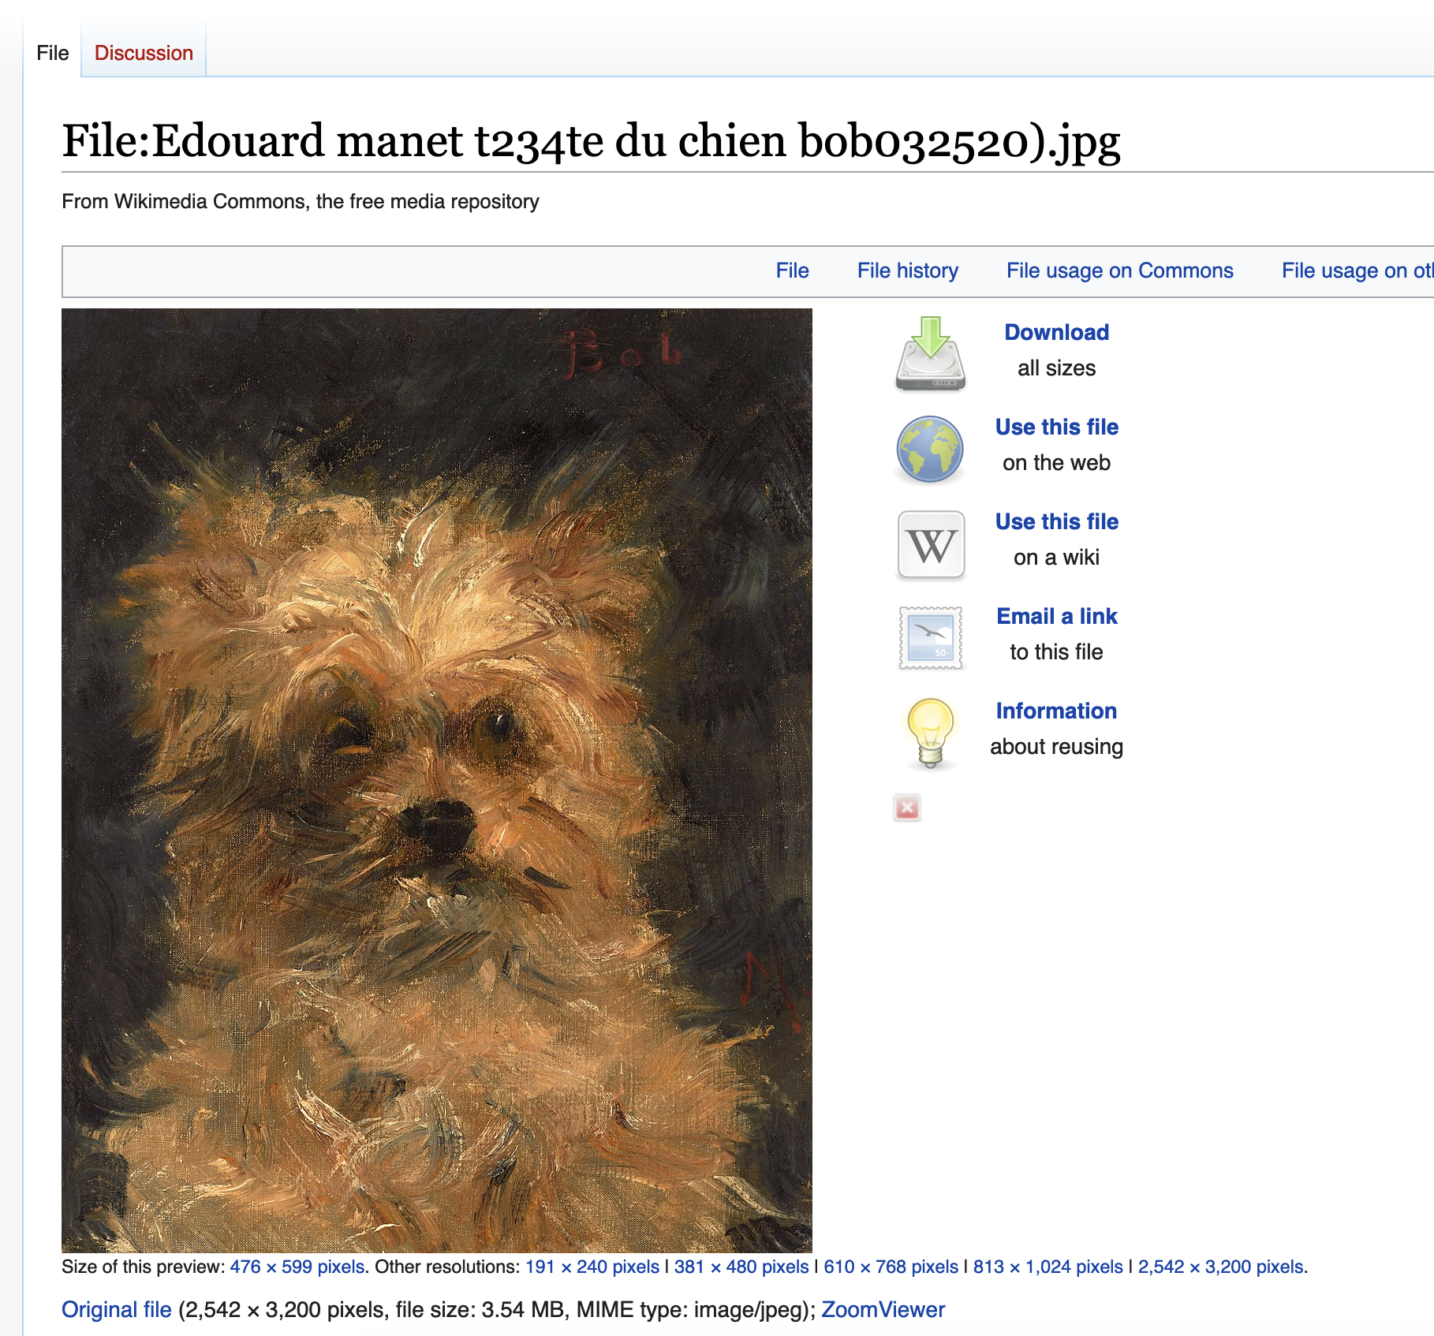
Task: Go to File usage on Commons
Action: [1120, 271]
